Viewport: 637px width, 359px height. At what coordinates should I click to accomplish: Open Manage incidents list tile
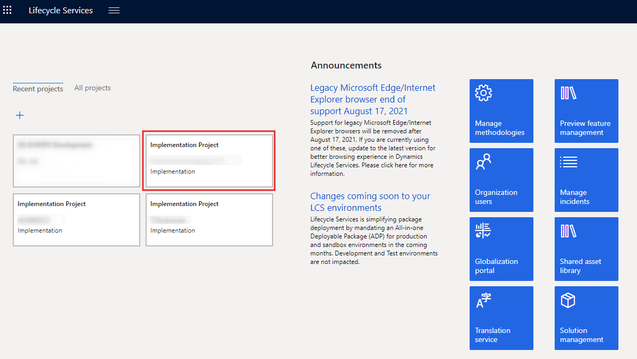[x=586, y=180]
